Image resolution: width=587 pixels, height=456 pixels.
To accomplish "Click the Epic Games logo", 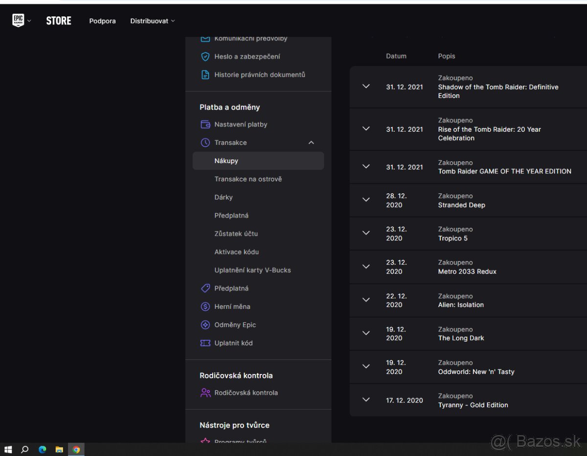I will pos(18,21).
